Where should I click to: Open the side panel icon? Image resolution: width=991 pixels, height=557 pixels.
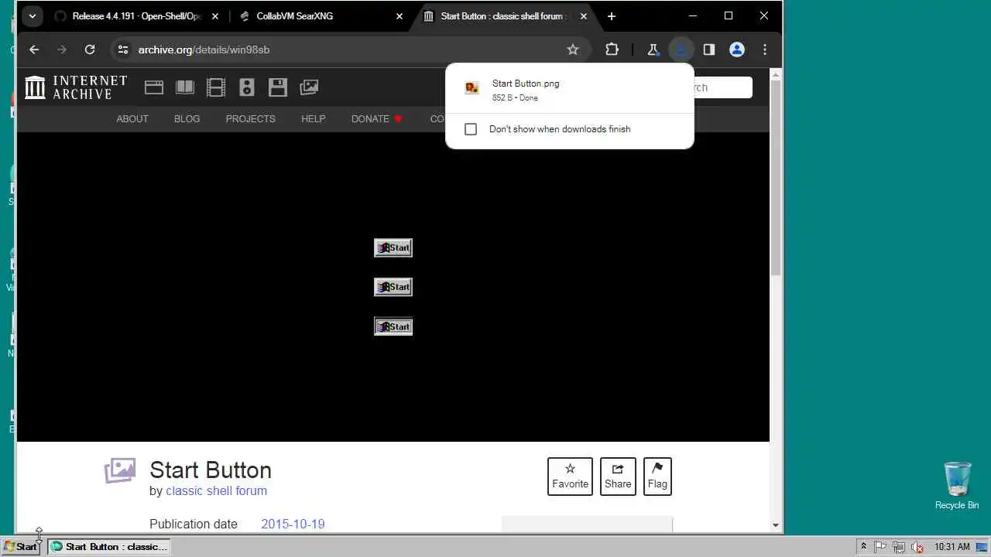(x=708, y=50)
